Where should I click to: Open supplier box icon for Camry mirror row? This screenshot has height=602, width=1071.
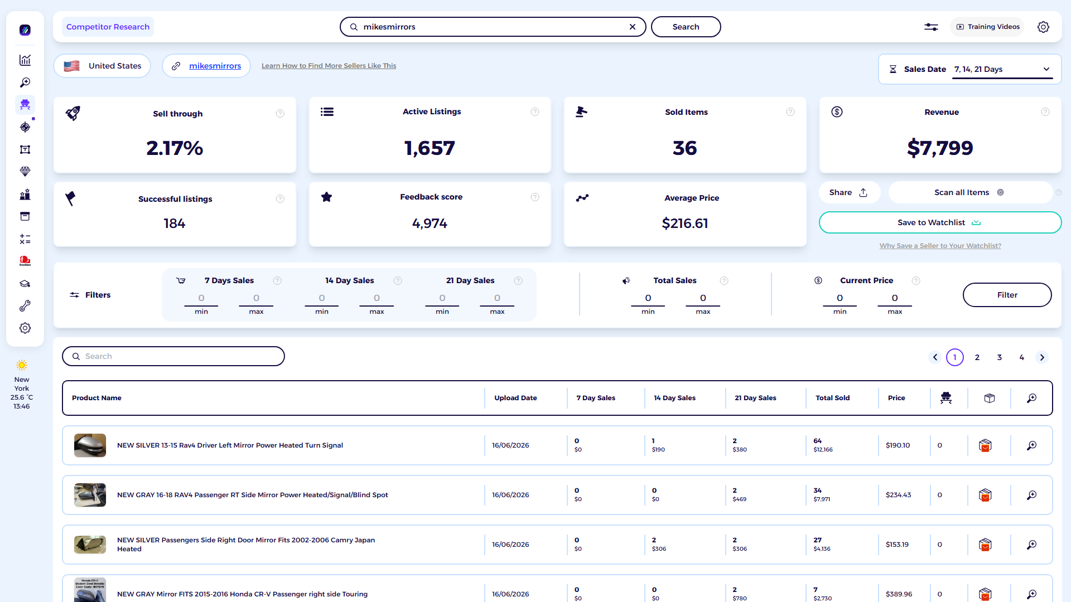[985, 545]
